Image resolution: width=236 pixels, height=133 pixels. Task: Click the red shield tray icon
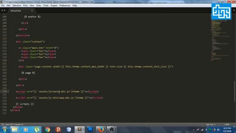click(x=214, y=130)
